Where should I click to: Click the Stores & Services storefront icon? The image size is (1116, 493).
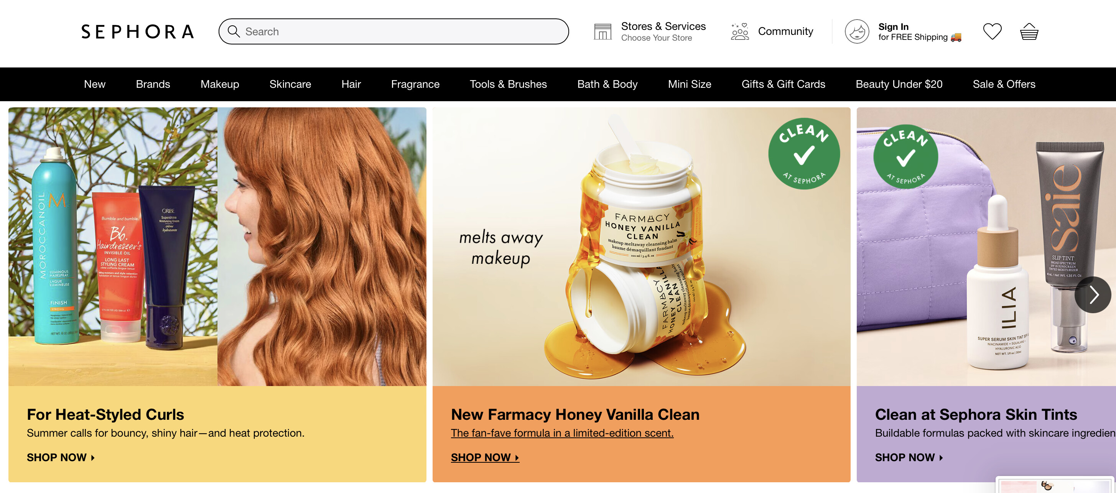coord(602,31)
